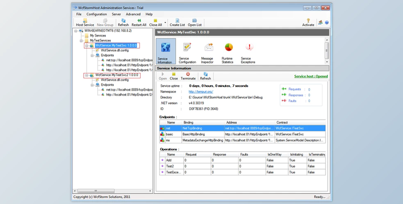Click the Restart All toolbar button

[x=139, y=23]
